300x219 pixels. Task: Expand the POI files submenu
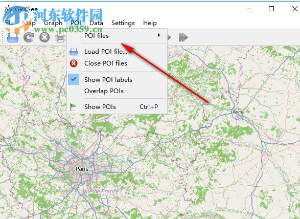coord(117,36)
